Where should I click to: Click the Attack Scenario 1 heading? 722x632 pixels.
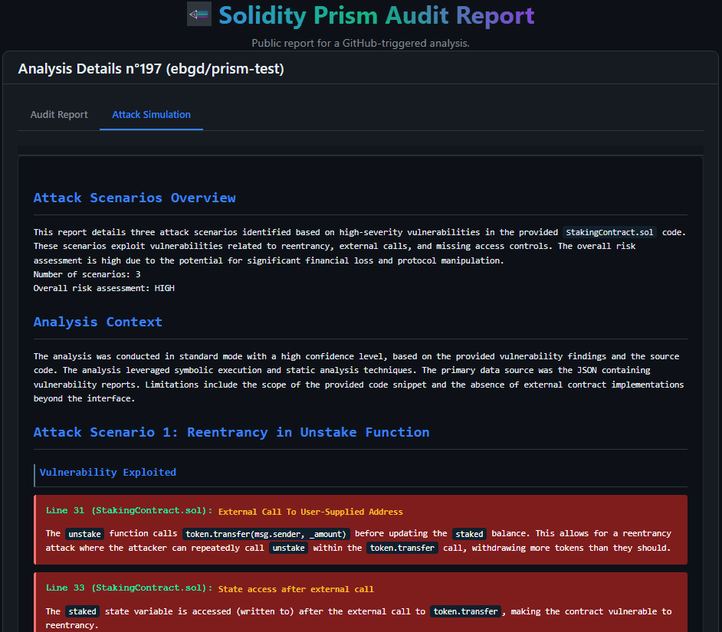[231, 432]
